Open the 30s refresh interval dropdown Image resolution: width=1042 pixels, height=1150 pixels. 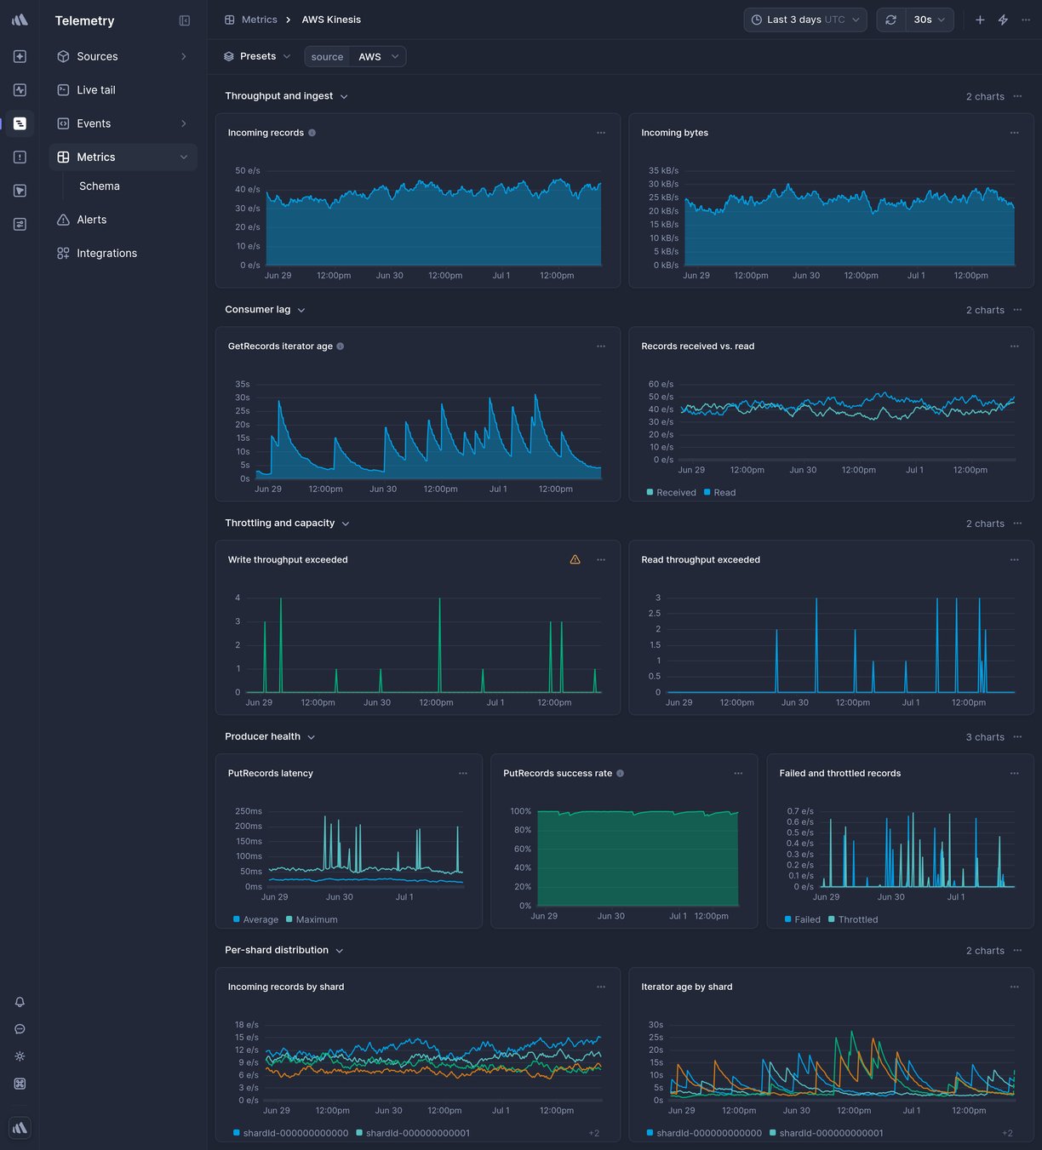(930, 20)
